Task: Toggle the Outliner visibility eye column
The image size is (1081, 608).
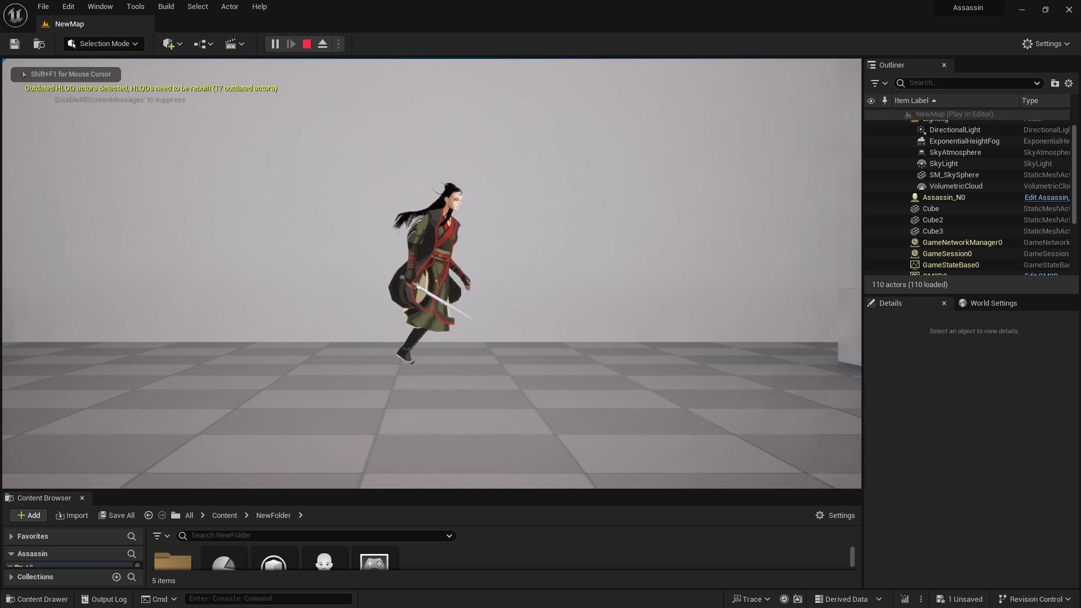Action: (x=871, y=101)
